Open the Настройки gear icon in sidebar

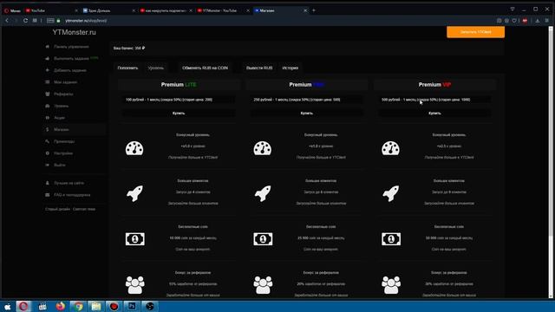[x=48, y=153]
